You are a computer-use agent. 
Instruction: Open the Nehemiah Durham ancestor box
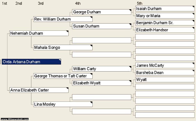pos(39,33)
